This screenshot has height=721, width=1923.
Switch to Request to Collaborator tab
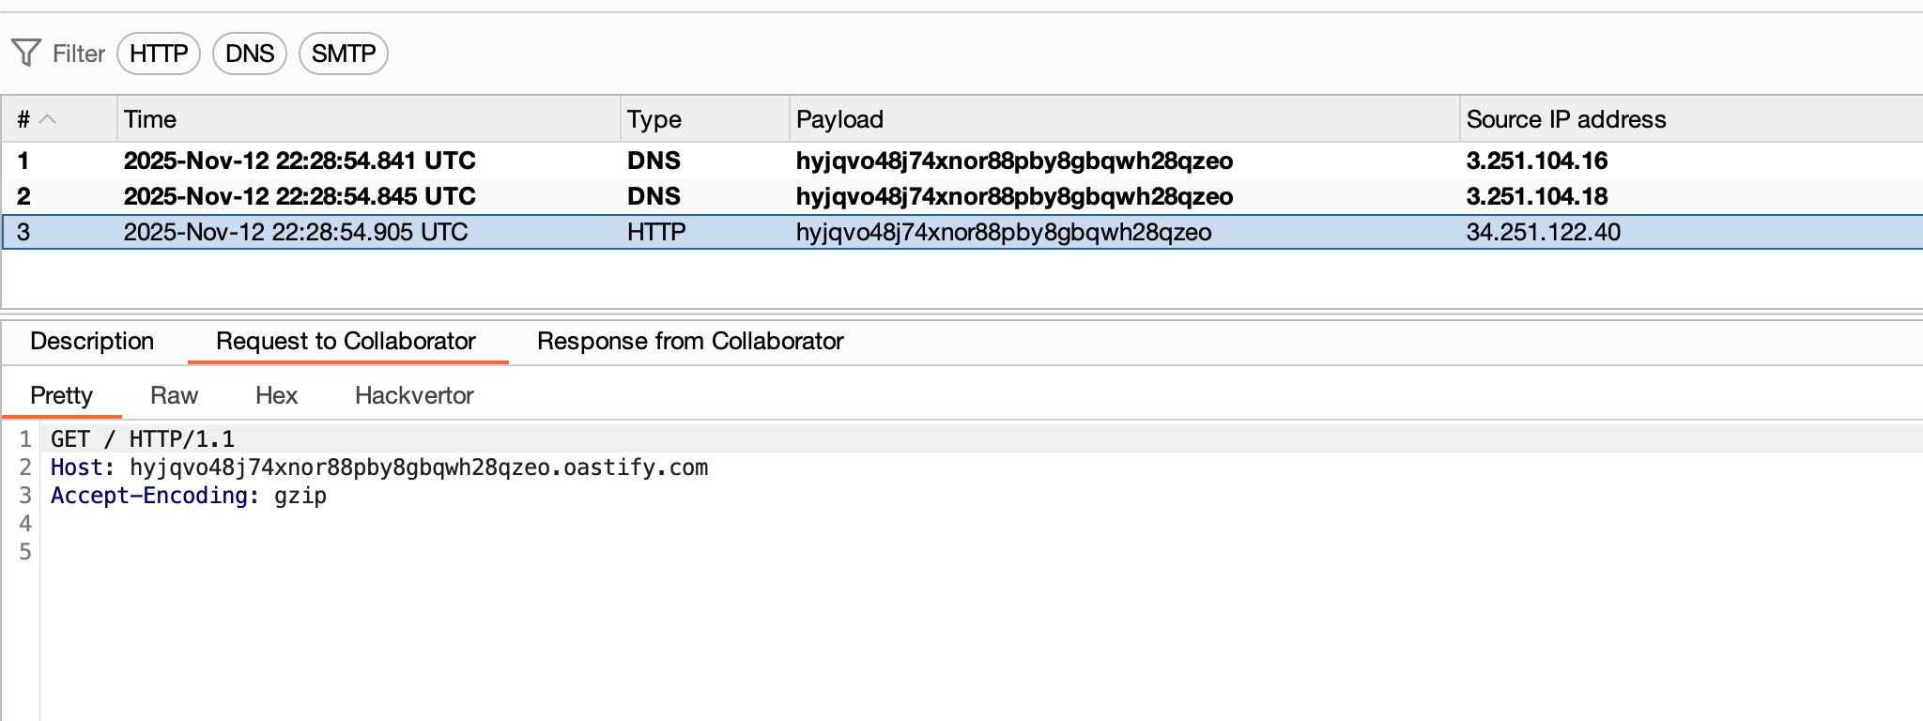click(346, 341)
